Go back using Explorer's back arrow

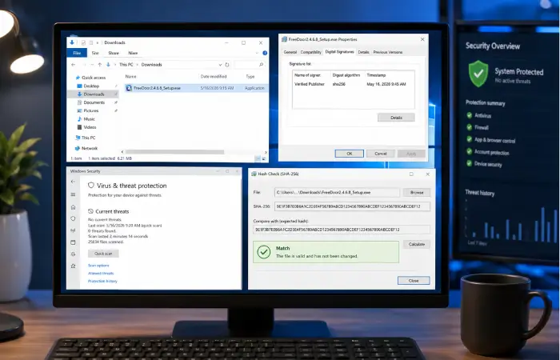(74, 65)
